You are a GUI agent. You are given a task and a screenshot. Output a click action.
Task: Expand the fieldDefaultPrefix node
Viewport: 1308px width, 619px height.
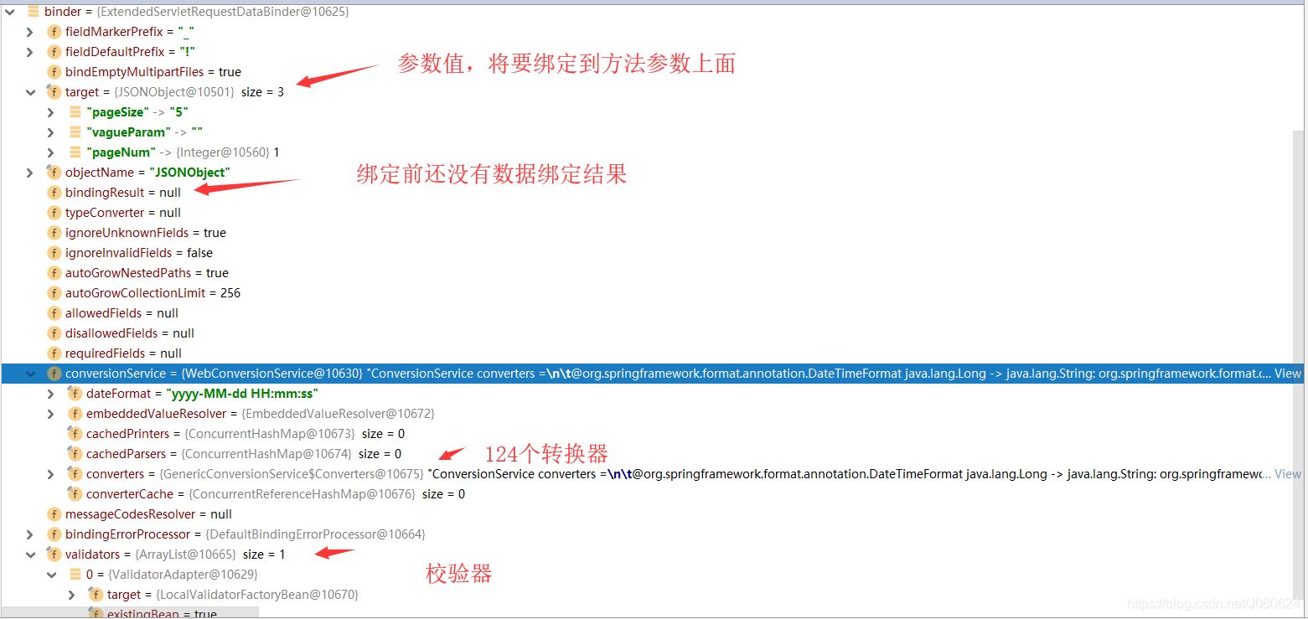point(30,52)
